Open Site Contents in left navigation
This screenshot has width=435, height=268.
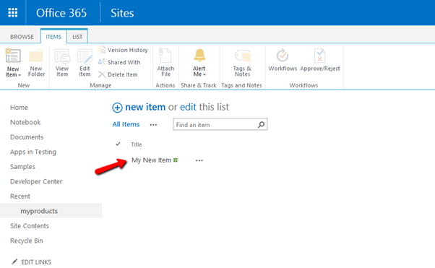(x=30, y=226)
